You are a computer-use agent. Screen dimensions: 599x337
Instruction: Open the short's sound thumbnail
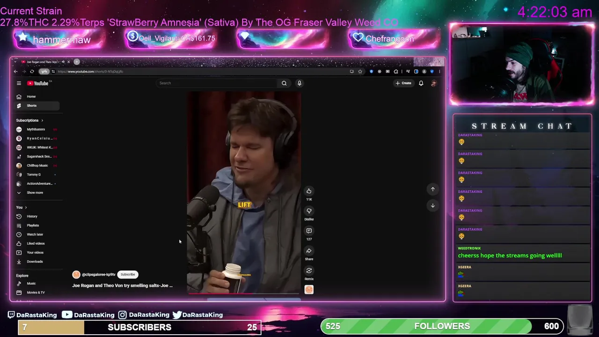click(309, 290)
